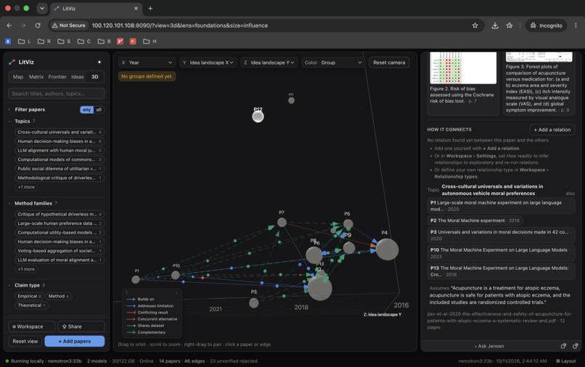Click in the 'Search titles, authors, topics' field

tap(57, 94)
